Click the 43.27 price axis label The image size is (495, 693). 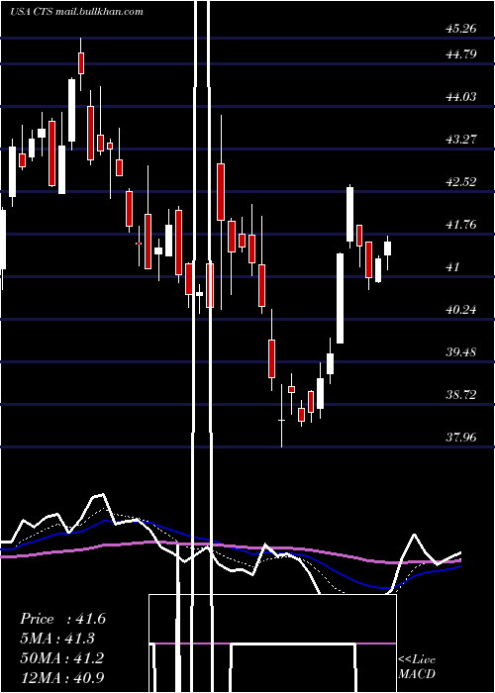pyautogui.click(x=461, y=140)
